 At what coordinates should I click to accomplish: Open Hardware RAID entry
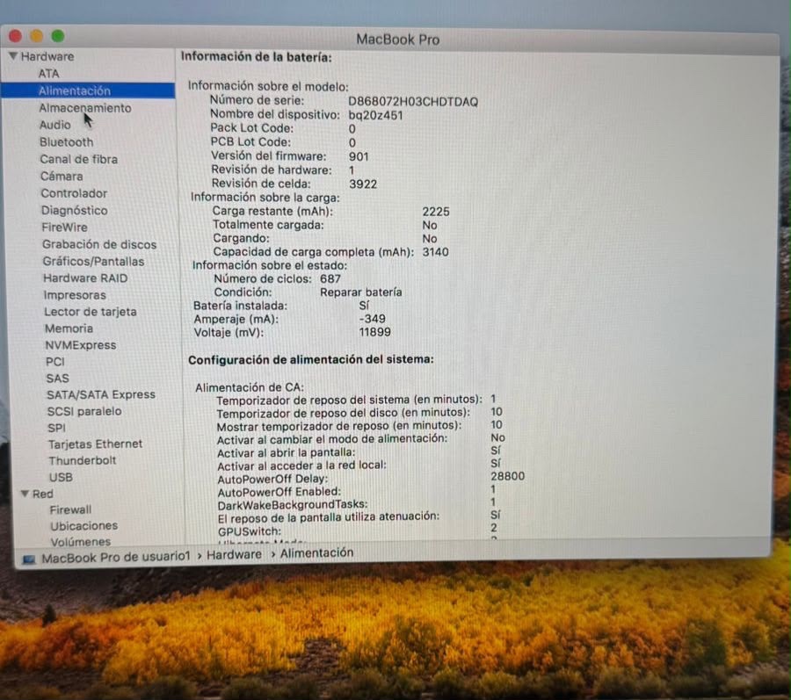pyautogui.click(x=85, y=278)
